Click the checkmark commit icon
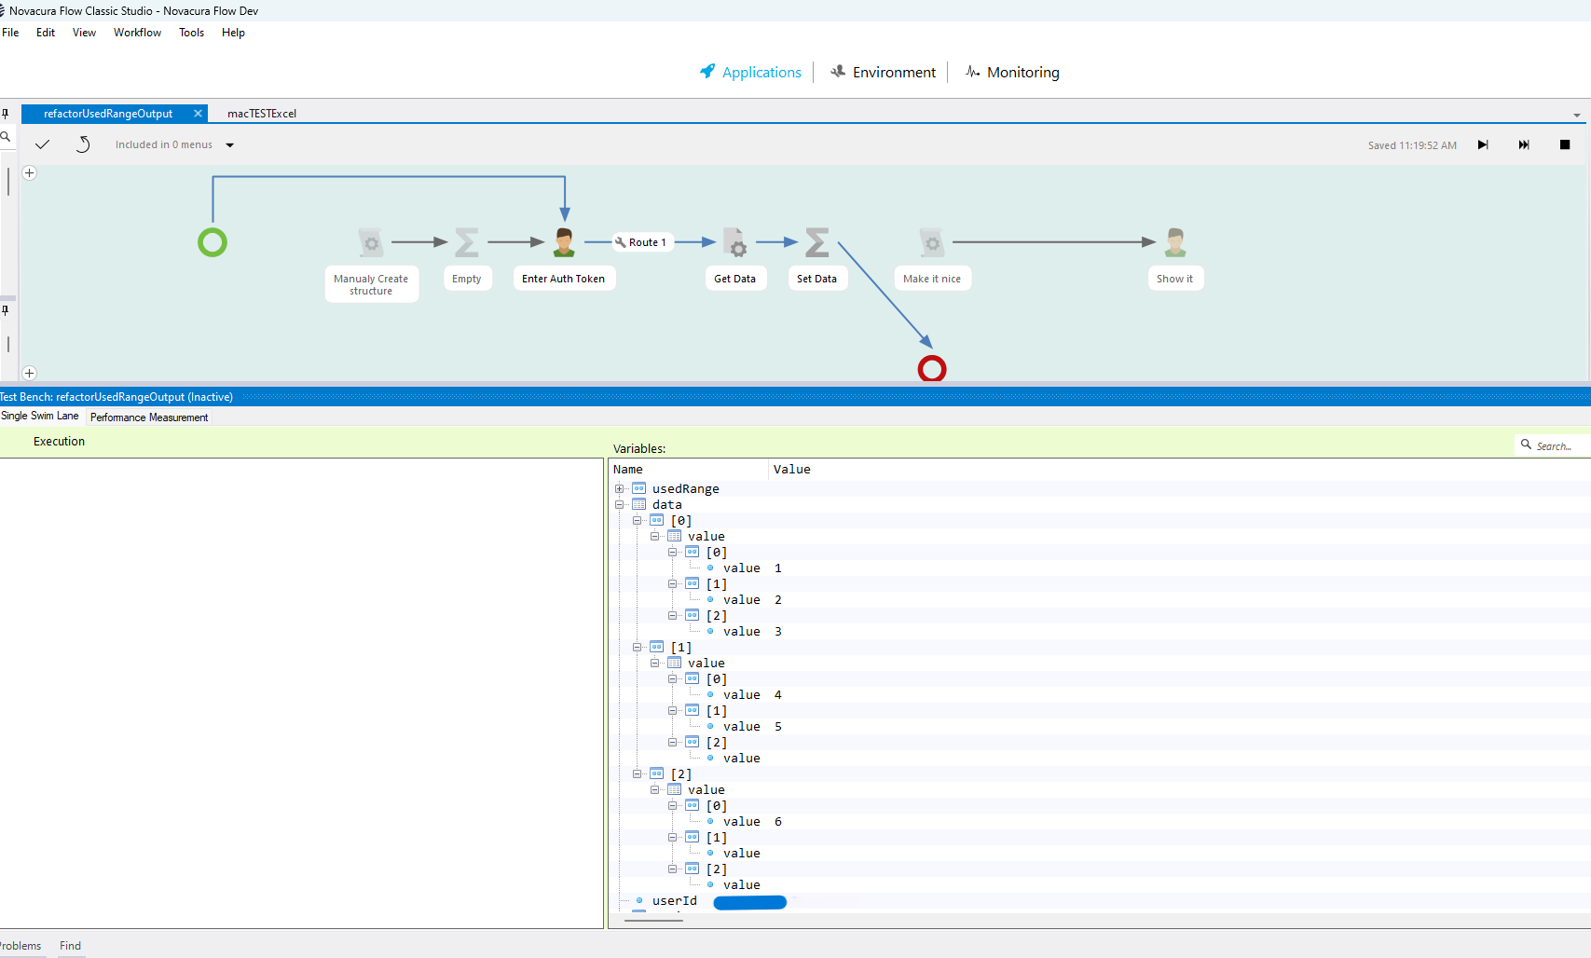 42,144
